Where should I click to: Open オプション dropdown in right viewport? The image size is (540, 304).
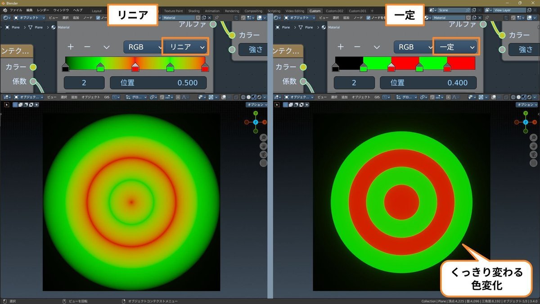click(x=527, y=104)
